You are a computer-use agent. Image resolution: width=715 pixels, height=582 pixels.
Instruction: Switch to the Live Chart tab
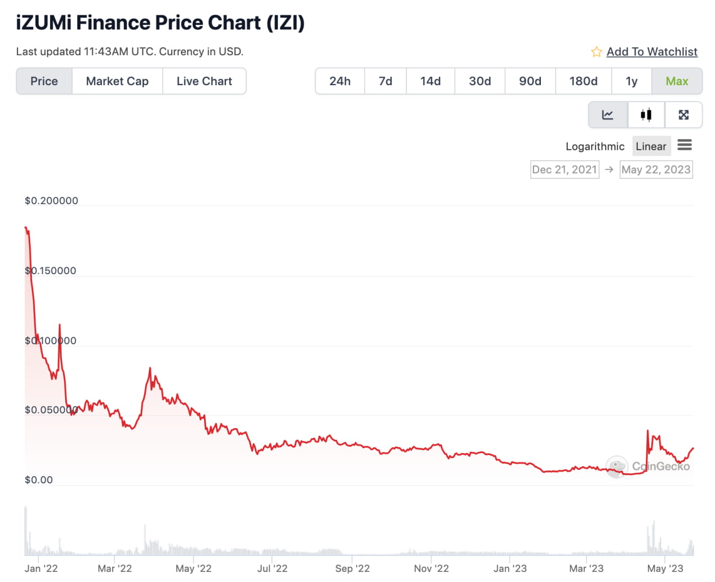pyautogui.click(x=204, y=81)
